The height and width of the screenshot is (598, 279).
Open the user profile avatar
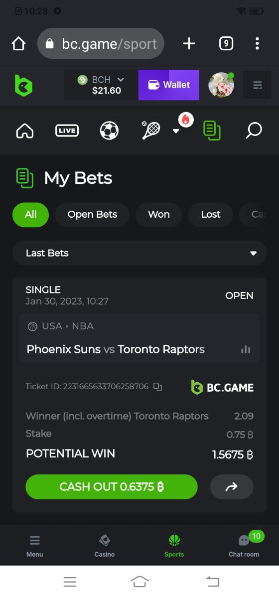coord(221,85)
